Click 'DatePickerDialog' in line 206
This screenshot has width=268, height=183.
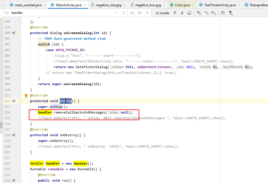point(92,67)
